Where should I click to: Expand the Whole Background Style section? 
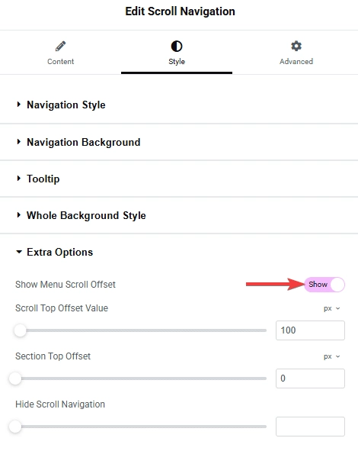179,215
